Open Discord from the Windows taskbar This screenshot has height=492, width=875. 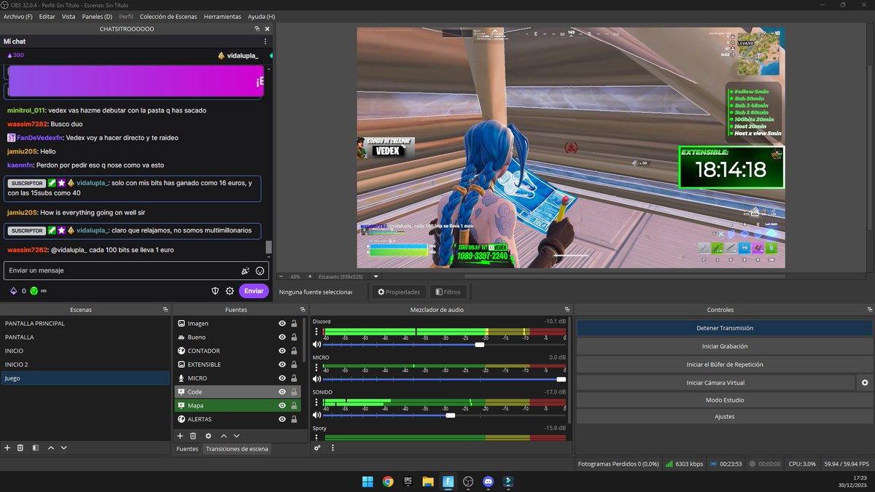point(489,481)
